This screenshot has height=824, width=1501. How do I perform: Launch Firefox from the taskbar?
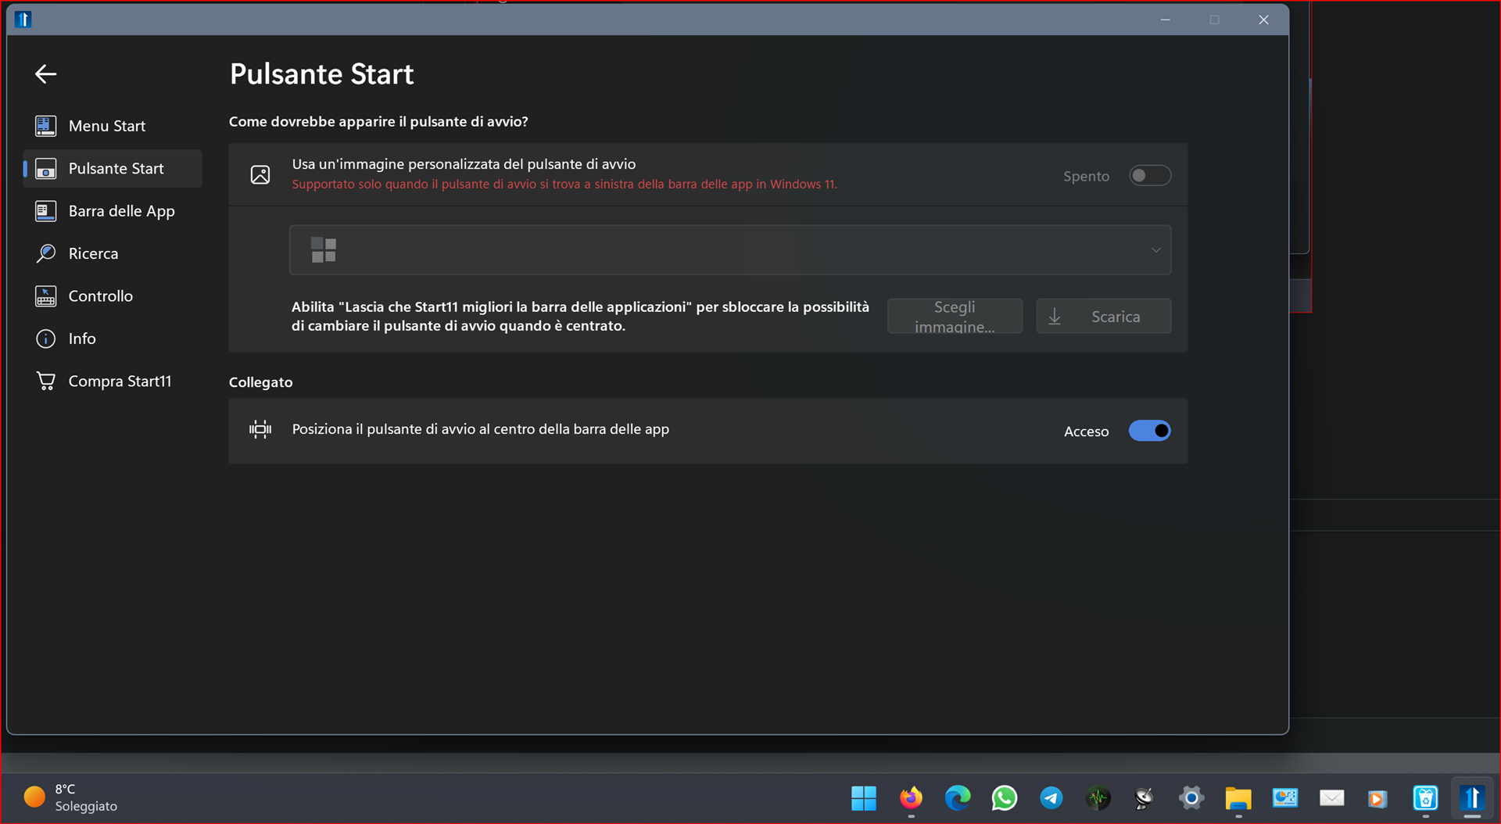[911, 798]
